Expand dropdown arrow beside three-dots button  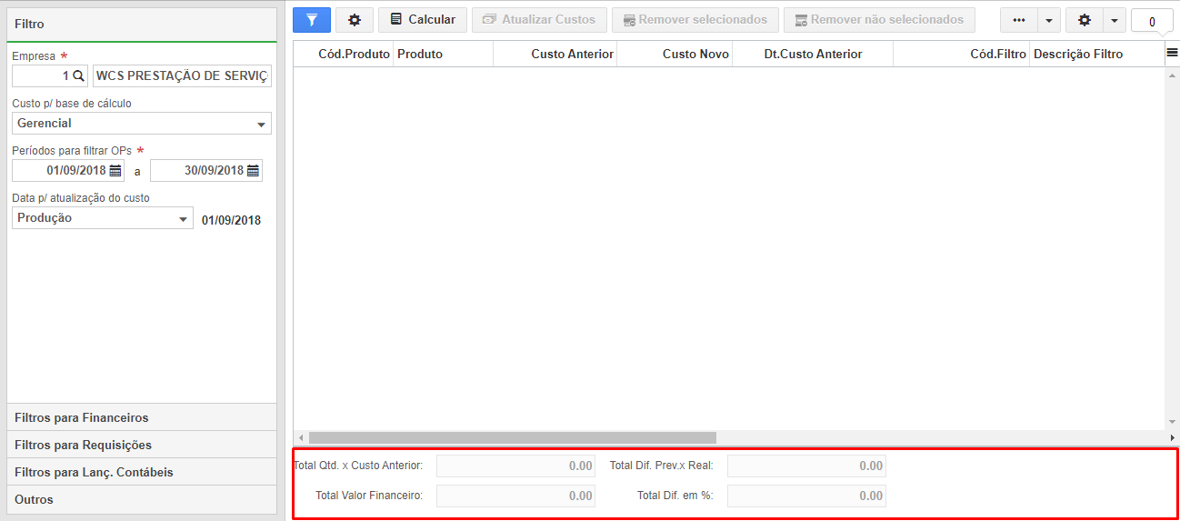click(1049, 20)
